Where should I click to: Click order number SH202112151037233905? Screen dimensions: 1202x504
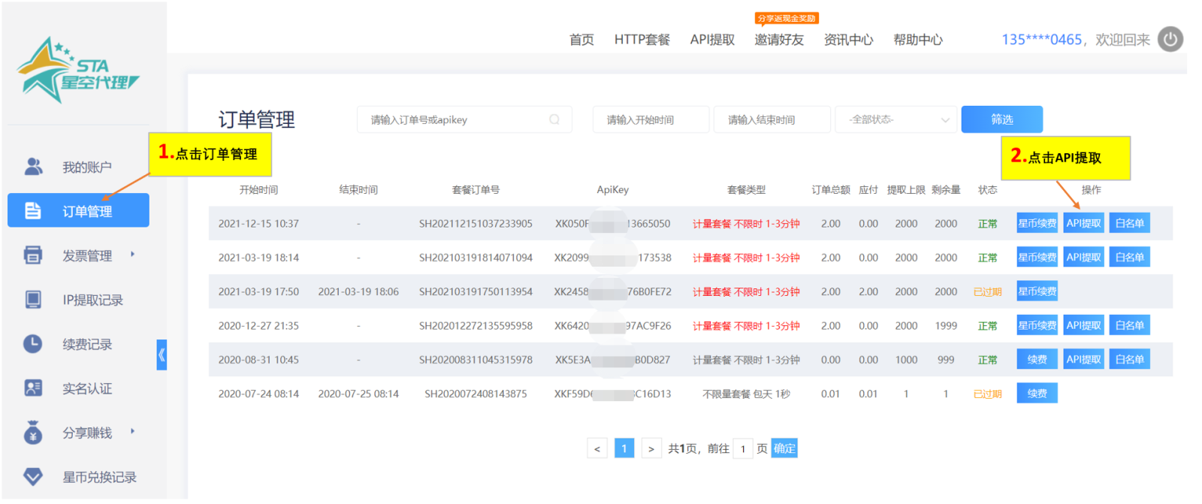(476, 223)
